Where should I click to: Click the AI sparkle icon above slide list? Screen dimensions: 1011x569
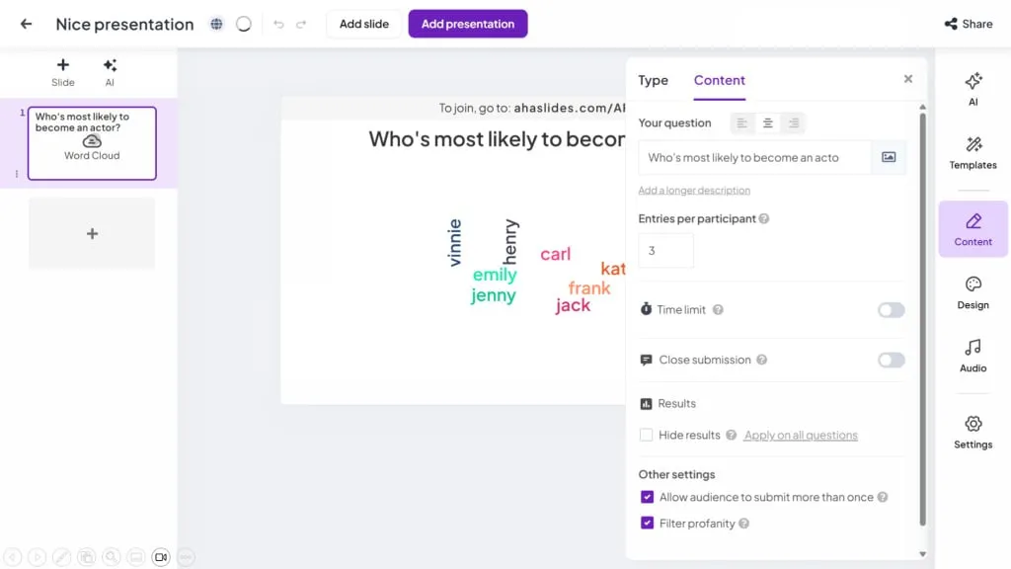[110, 71]
